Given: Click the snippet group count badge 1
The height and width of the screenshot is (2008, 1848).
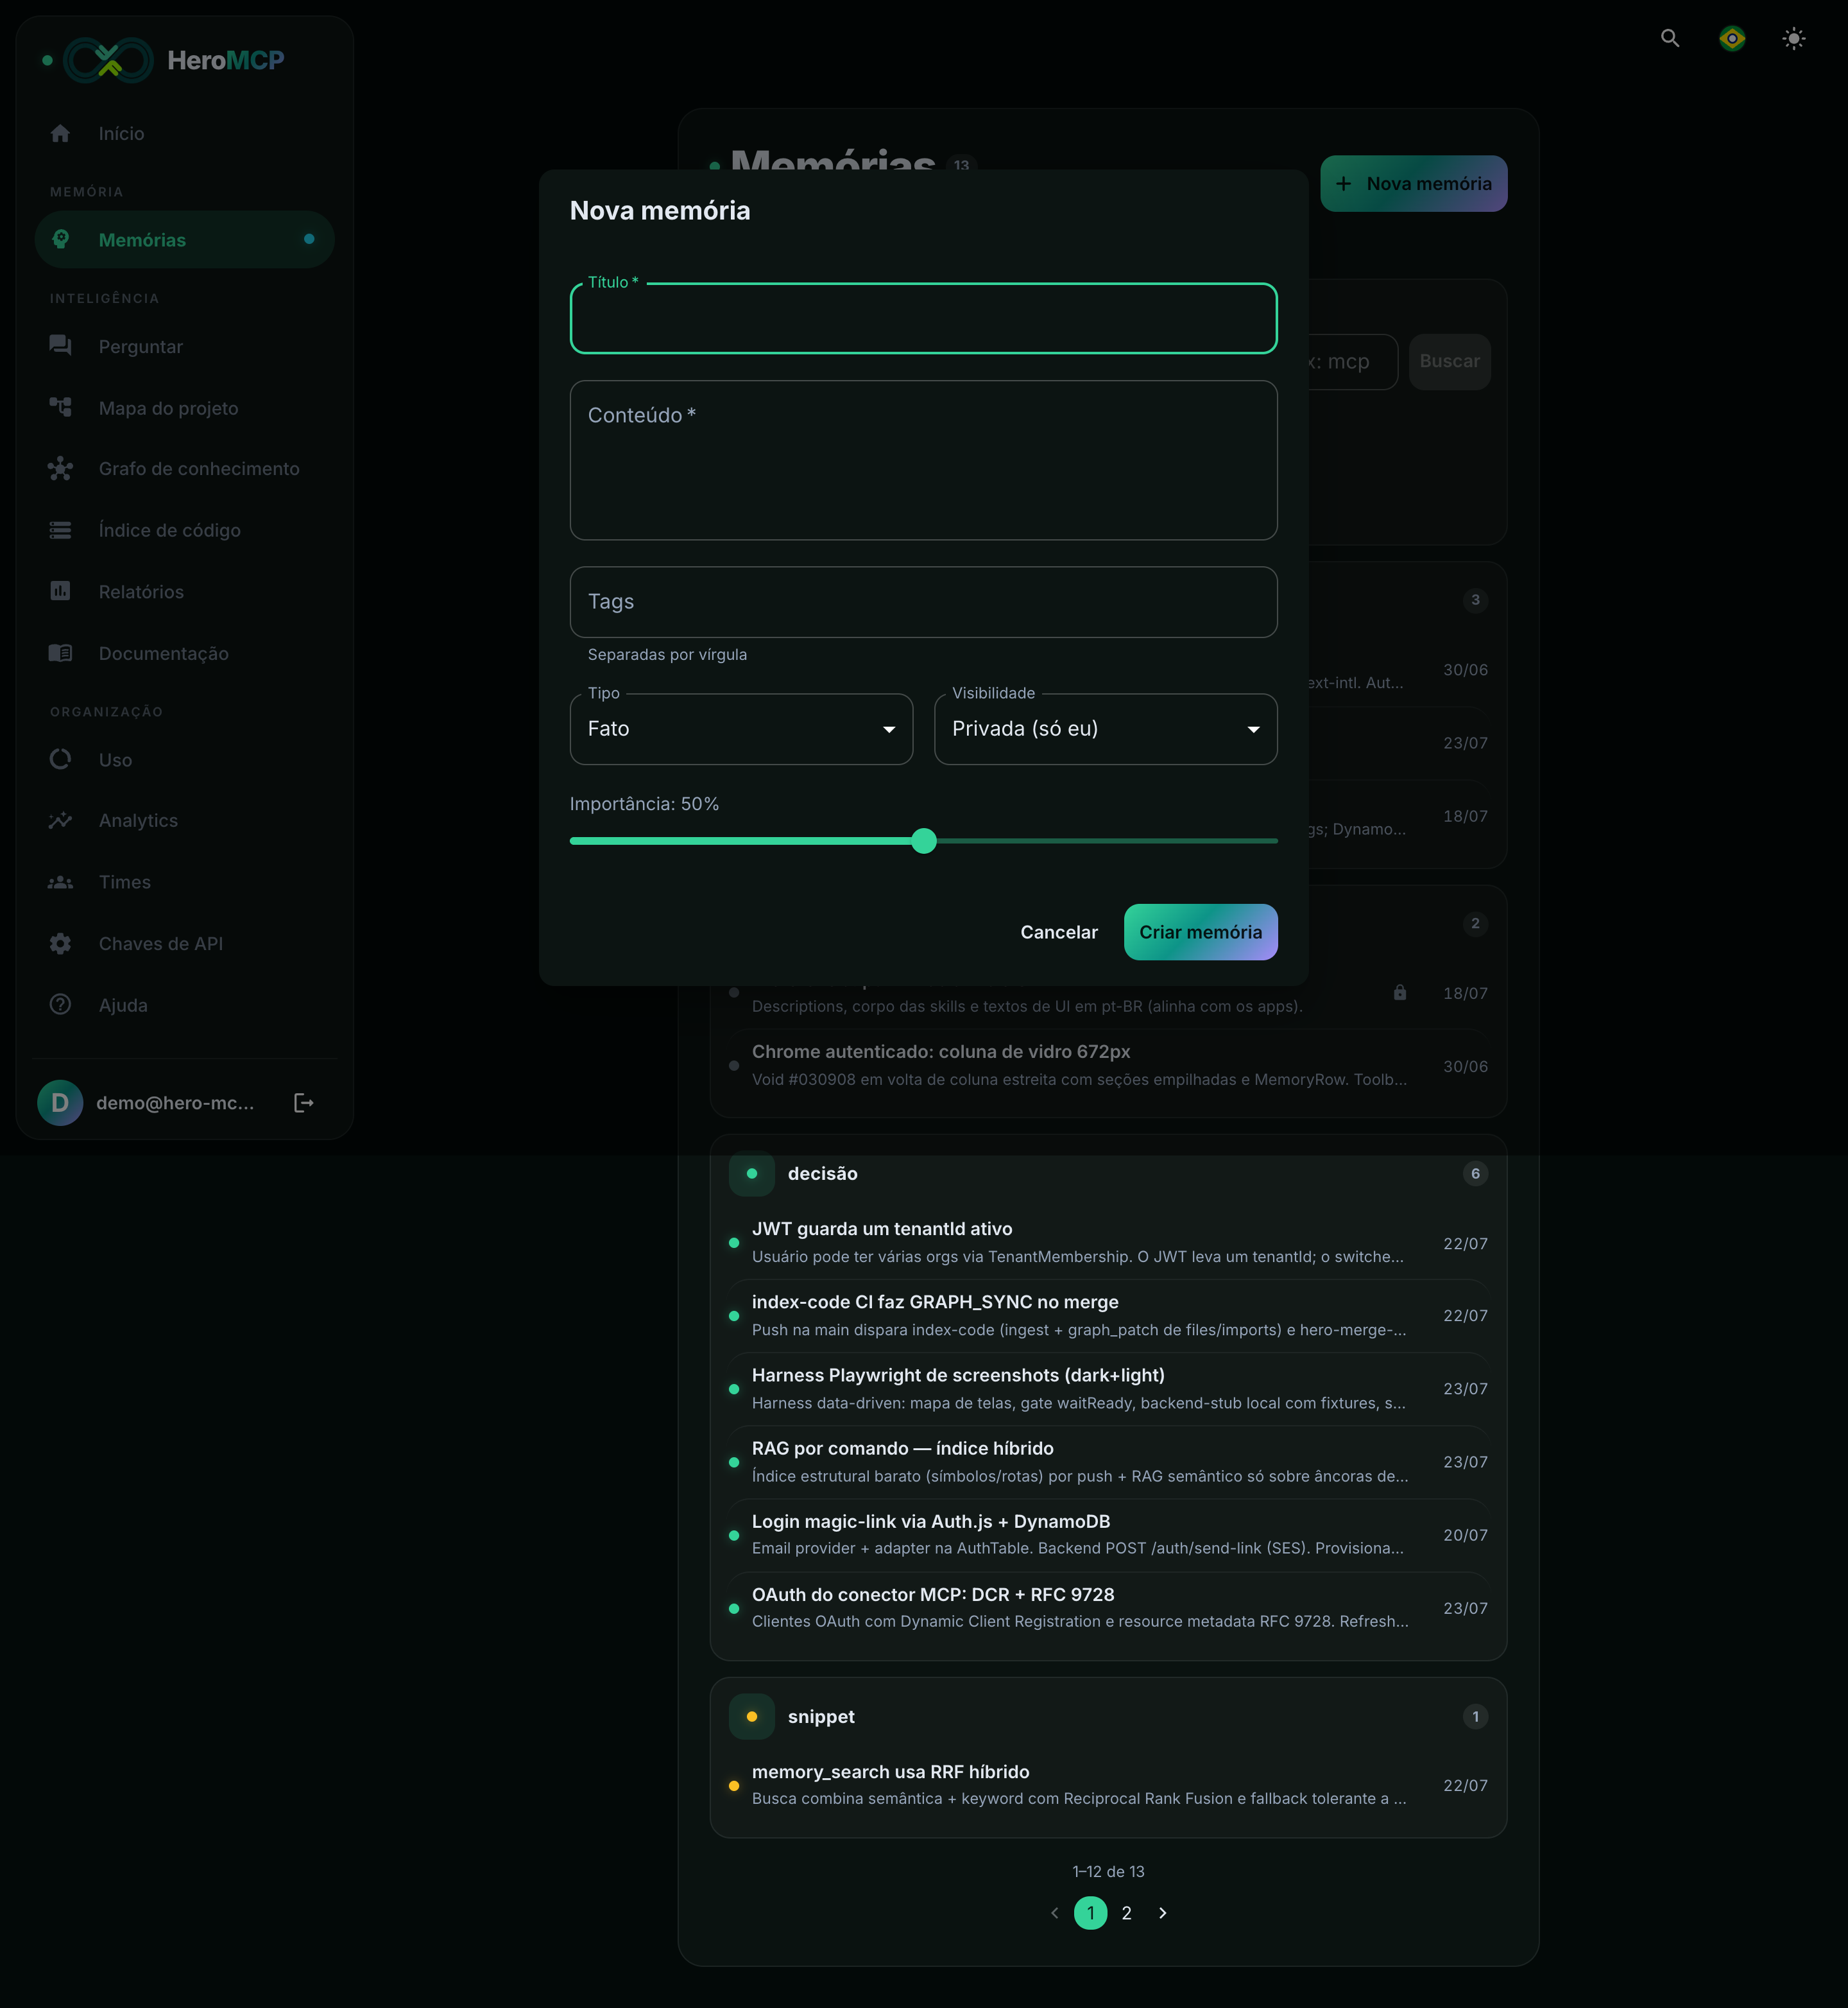Looking at the screenshot, I should (1475, 1717).
